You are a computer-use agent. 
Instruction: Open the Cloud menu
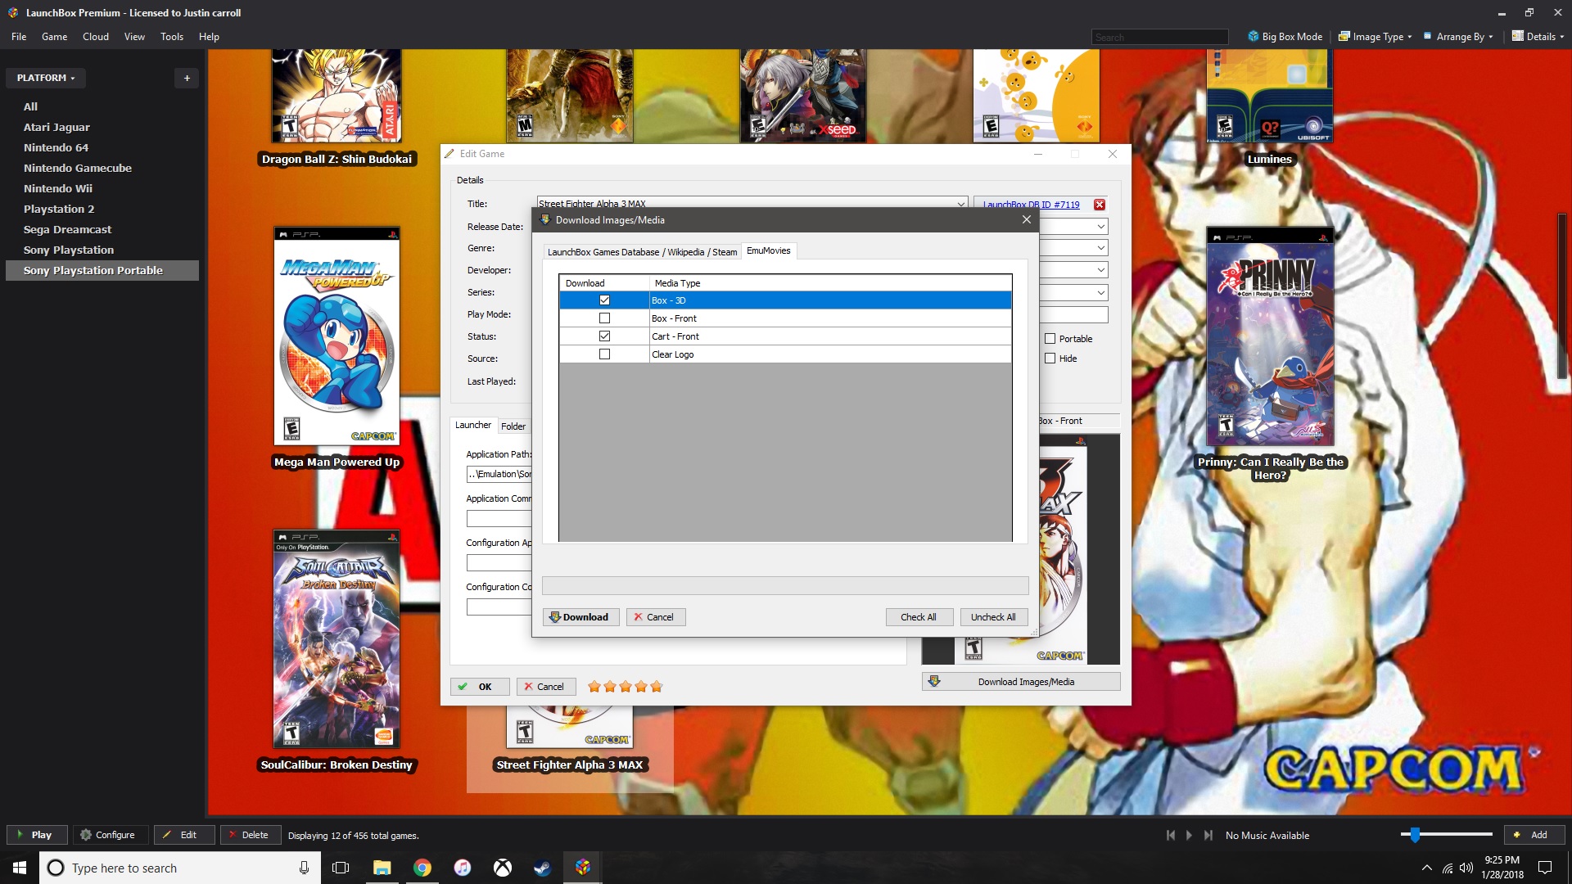click(96, 37)
